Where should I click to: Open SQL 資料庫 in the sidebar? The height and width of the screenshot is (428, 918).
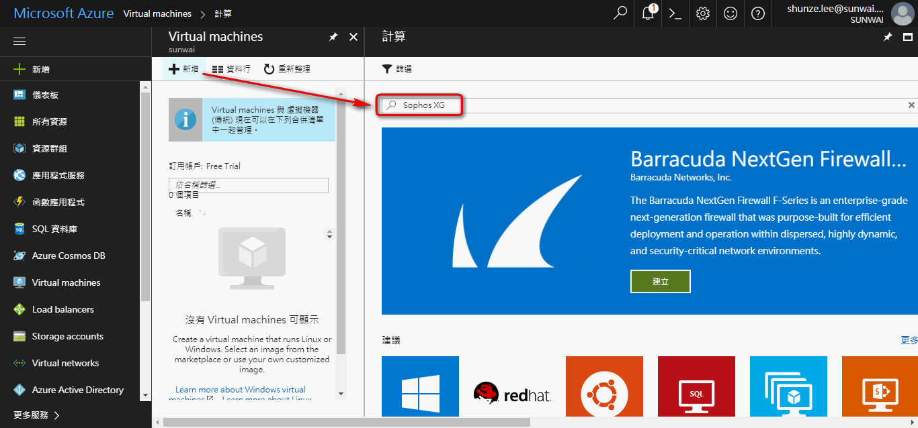coord(71,229)
